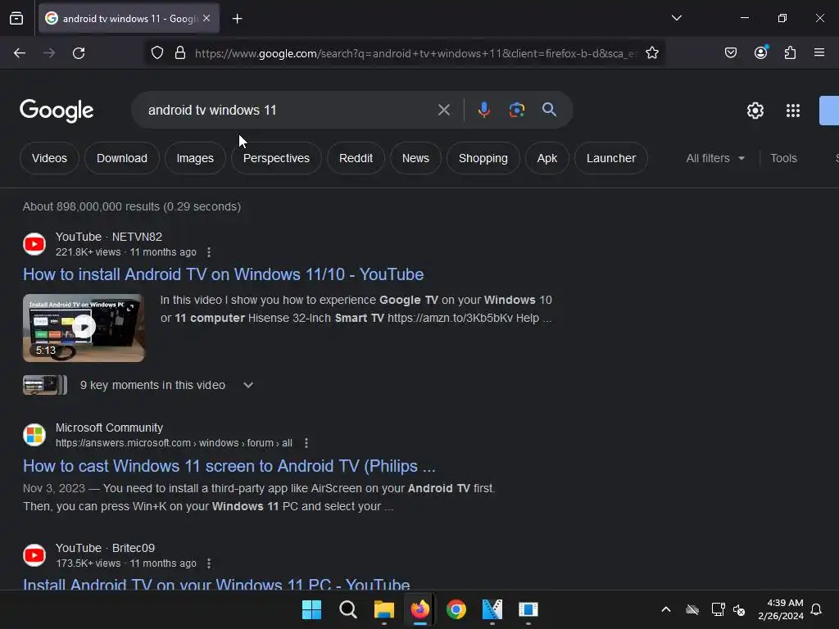Open the Windows Start menu
The height and width of the screenshot is (629, 839).
(311, 609)
